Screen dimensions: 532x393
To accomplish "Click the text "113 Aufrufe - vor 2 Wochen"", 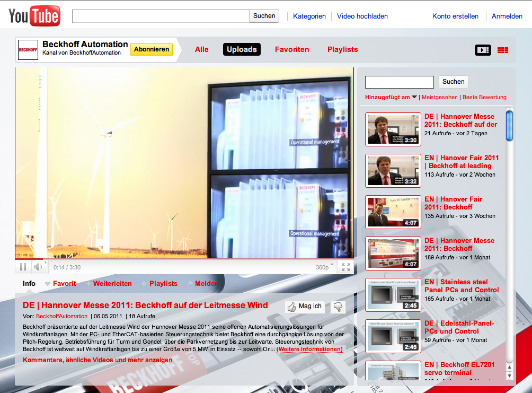I will point(460,174).
